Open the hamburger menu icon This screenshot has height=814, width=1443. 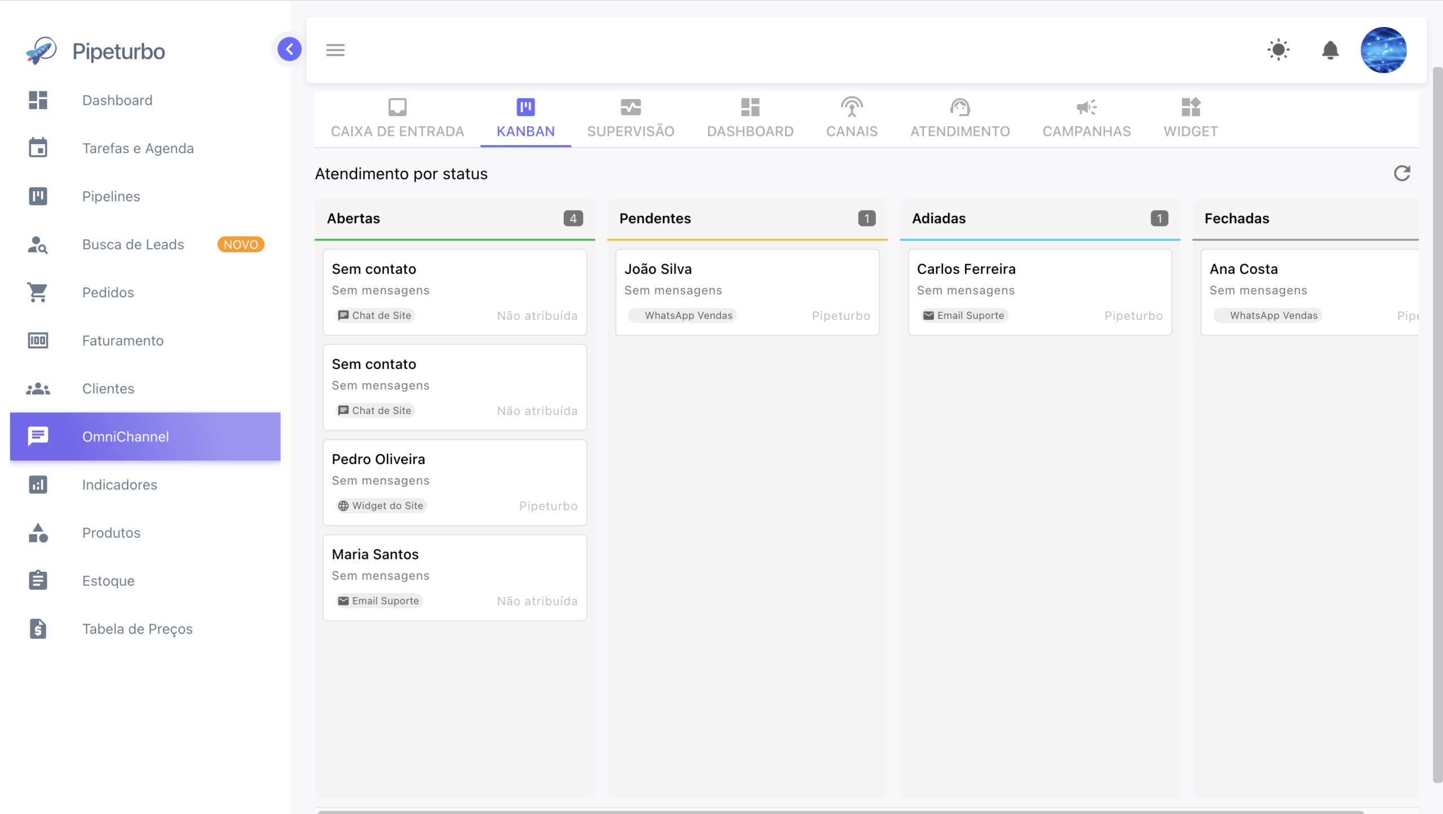(335, 50)
